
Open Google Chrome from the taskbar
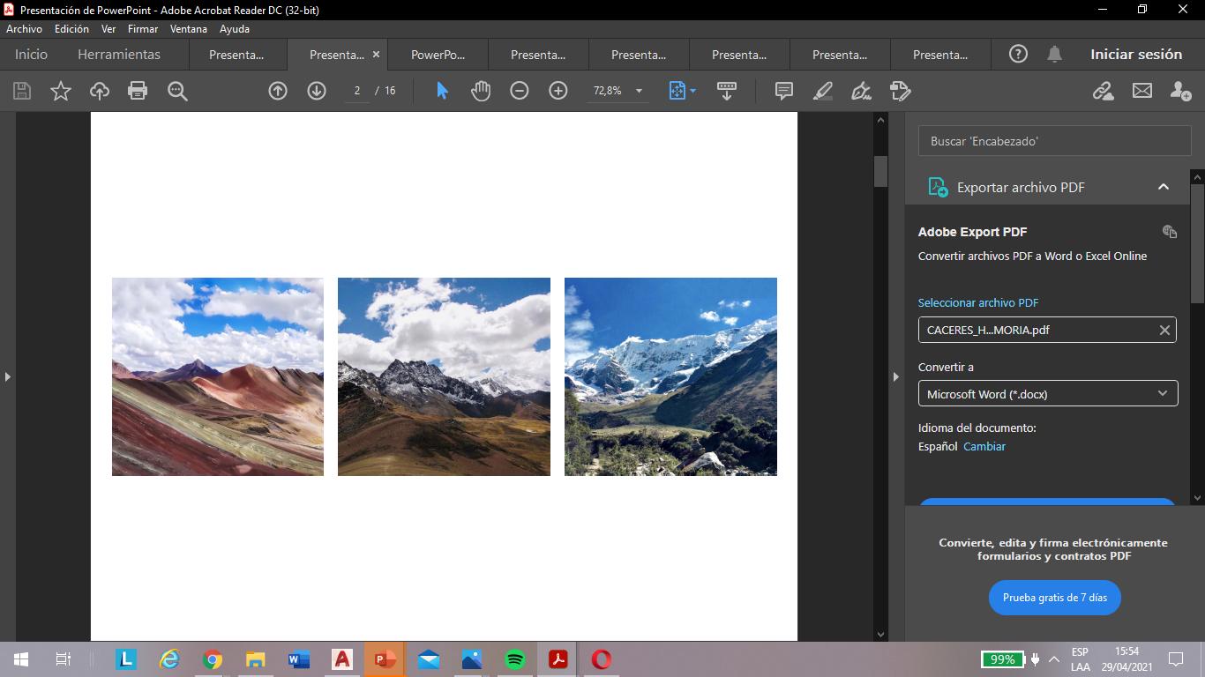coord(212,659)
